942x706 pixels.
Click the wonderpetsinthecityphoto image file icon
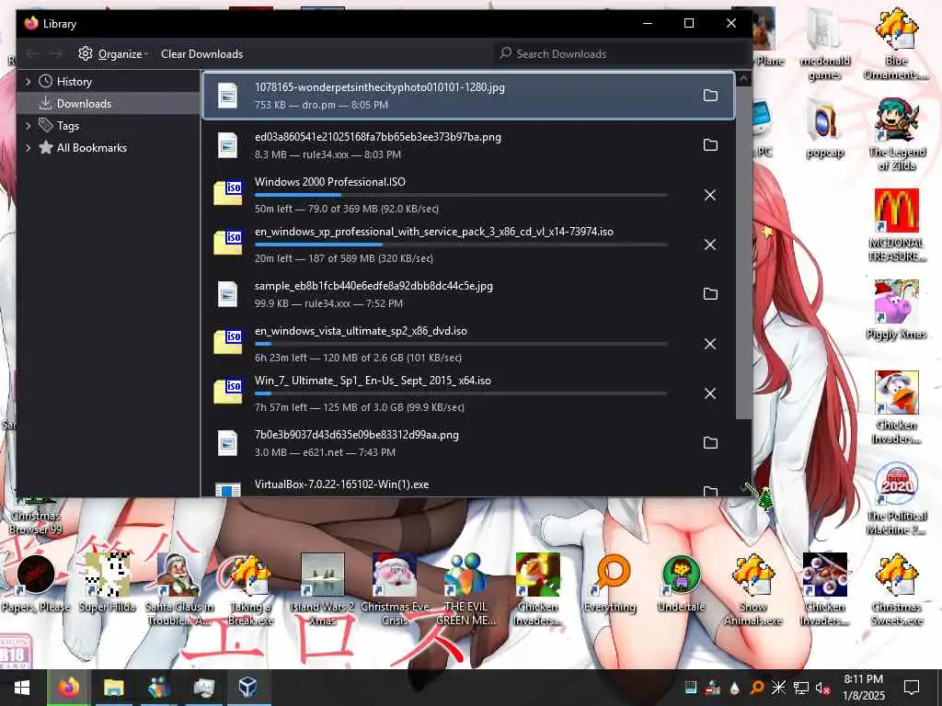click(x=228, y=96)
